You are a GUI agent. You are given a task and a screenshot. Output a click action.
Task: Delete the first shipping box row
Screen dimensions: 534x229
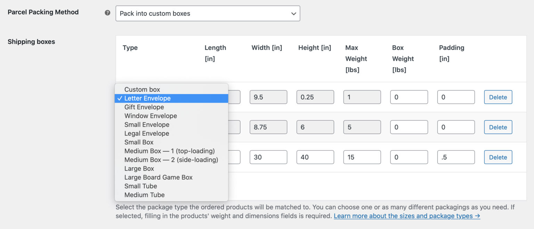point(498,97)
